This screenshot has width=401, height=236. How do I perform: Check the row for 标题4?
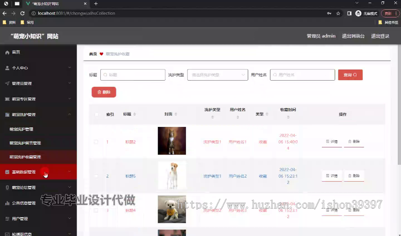[96, 210]
